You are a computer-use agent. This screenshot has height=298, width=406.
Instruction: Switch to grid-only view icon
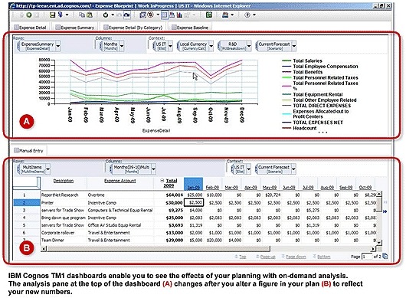point(164,15)
